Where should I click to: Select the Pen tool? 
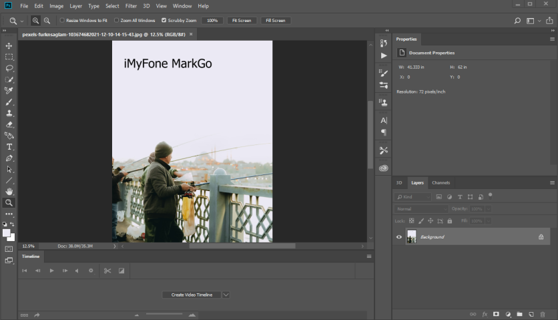(9, 158)
